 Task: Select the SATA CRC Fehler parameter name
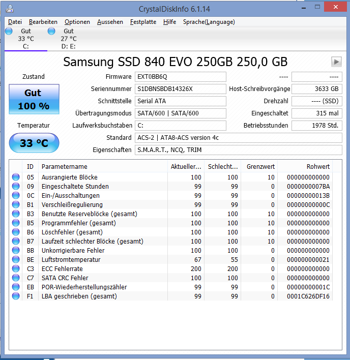point(65,278)
